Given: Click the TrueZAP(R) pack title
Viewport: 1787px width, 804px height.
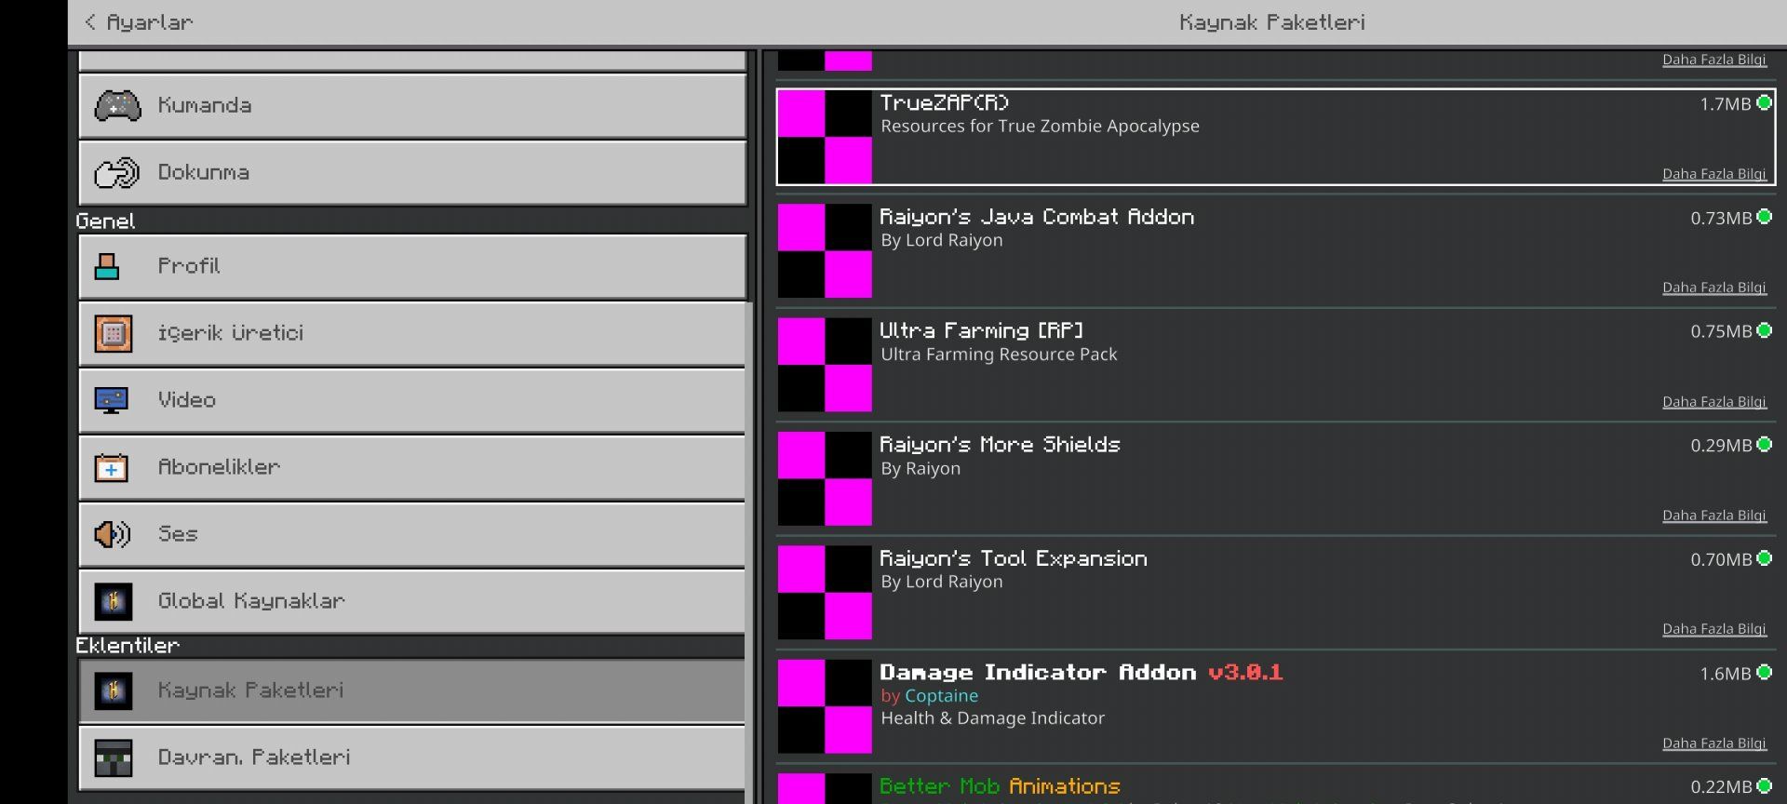Looking at the screenshot, I should click(x=945, y=102).
